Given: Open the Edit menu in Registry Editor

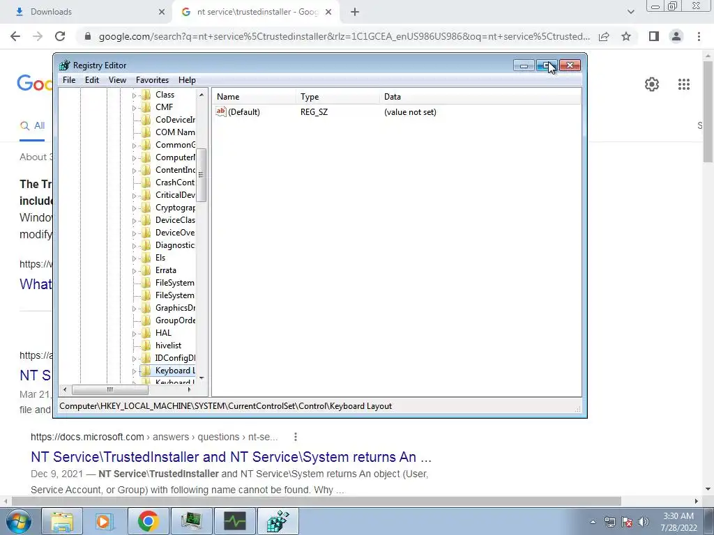Looking at the screenshot, I should (x=92, y=80).
